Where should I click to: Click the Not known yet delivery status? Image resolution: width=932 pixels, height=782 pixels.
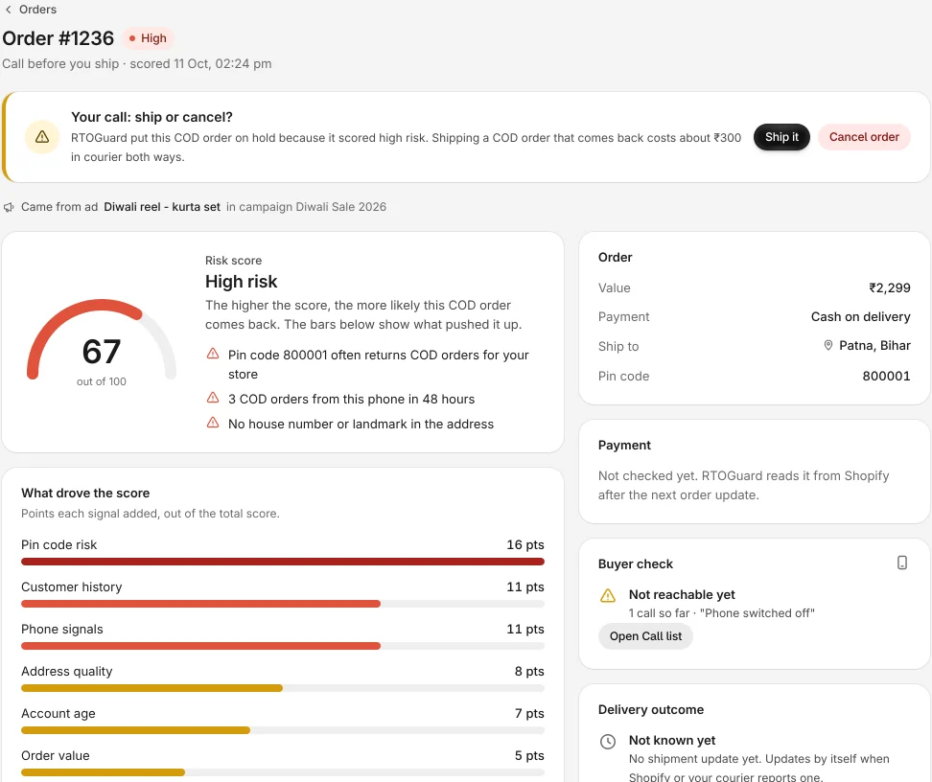click(672, 741)
